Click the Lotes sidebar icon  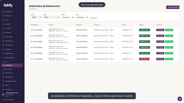tap(3, 20)
